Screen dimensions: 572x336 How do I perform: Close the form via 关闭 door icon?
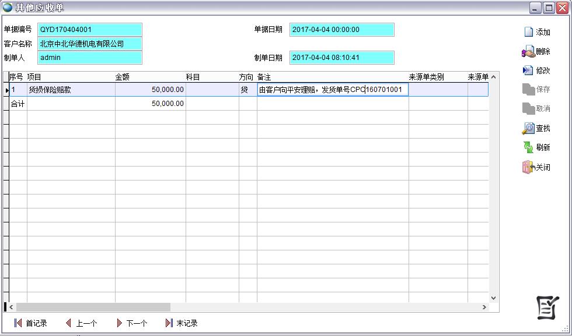[x=528, y=167]
